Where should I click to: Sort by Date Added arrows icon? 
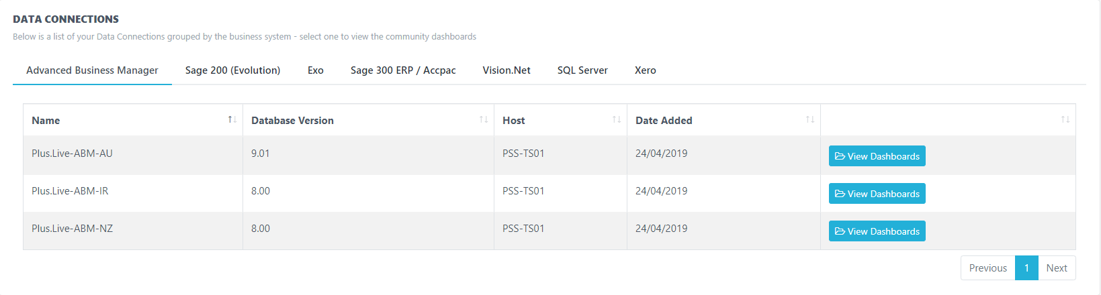[x=809, y=119]
